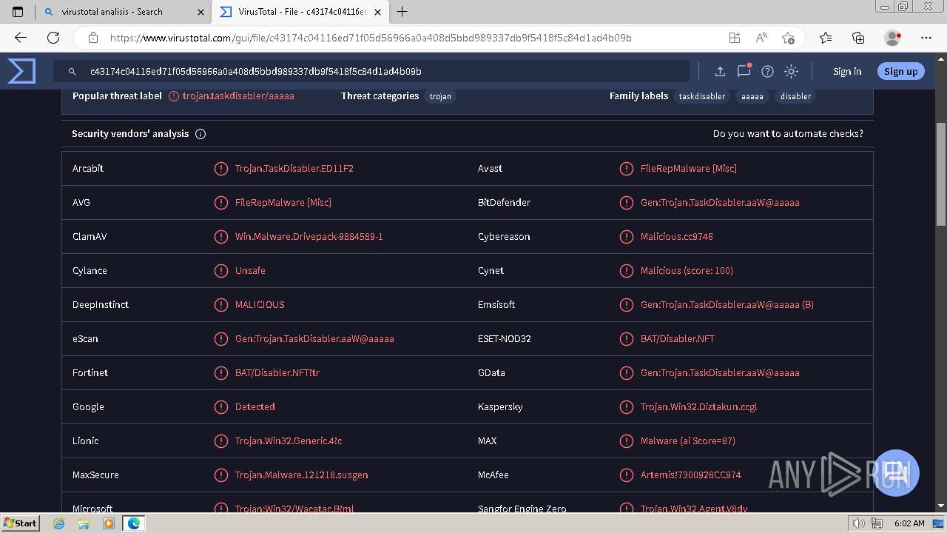This screenshot has height=533, width=947.
Task: Click the alert icon in the ESET-NOD32 row
Action: [x=626, y=339]
